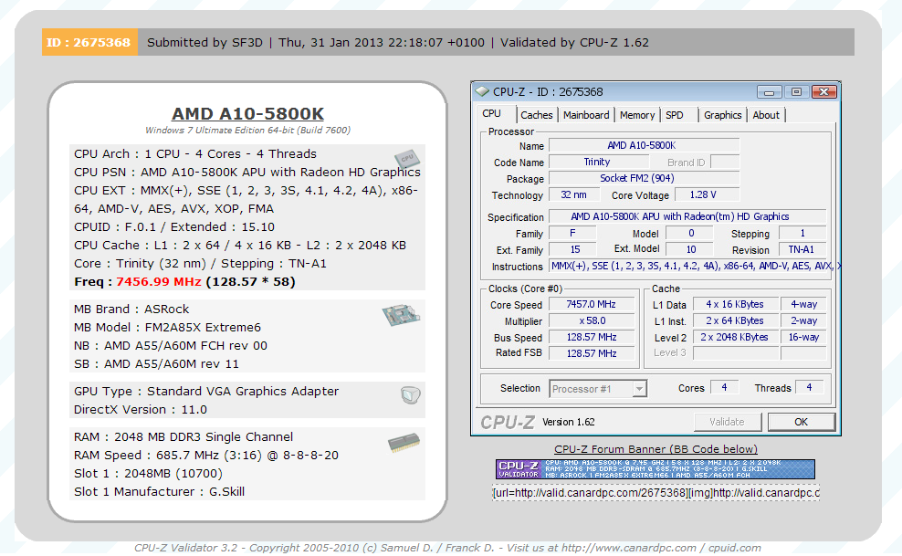The image size is (902, 556).
Task: Click the Cores count value field
Action: point(724,387)
